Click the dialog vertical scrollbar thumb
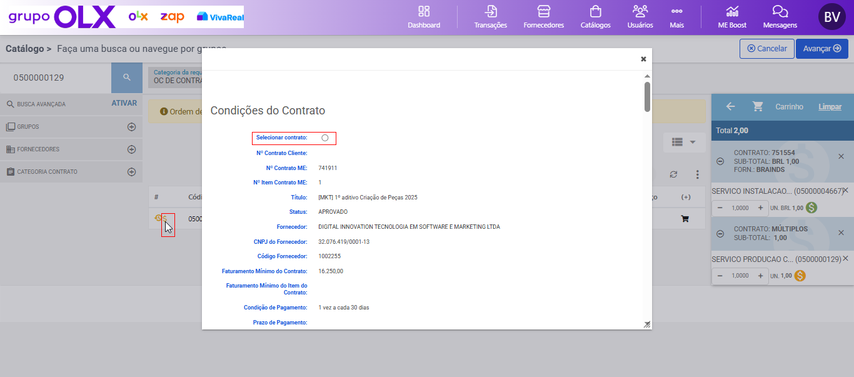Screen dimensions: 854x377 point(647,97)
